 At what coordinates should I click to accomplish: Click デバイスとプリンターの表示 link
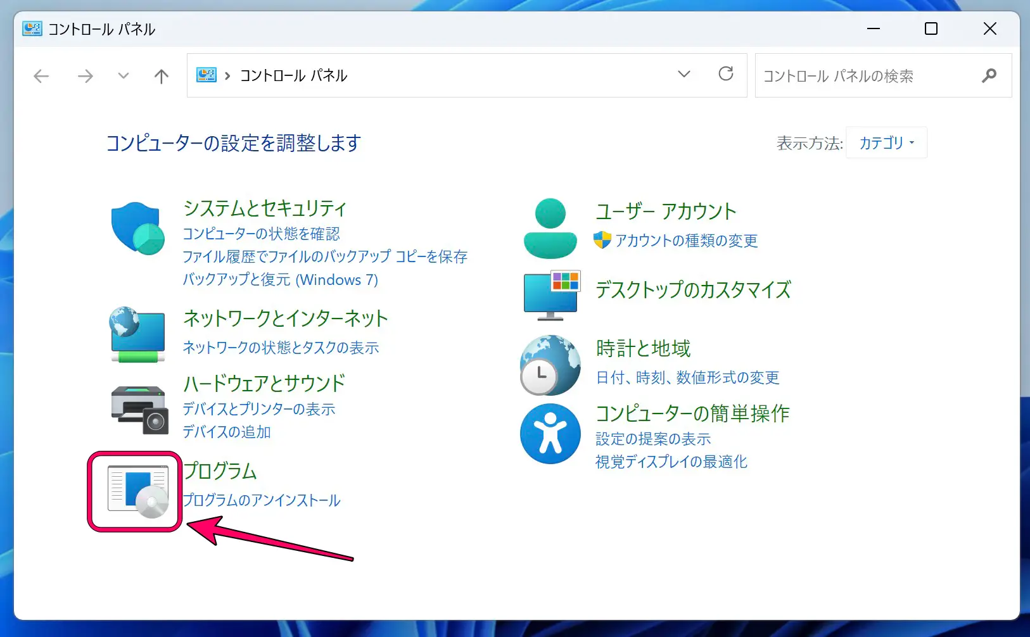[x=258, y=409]
